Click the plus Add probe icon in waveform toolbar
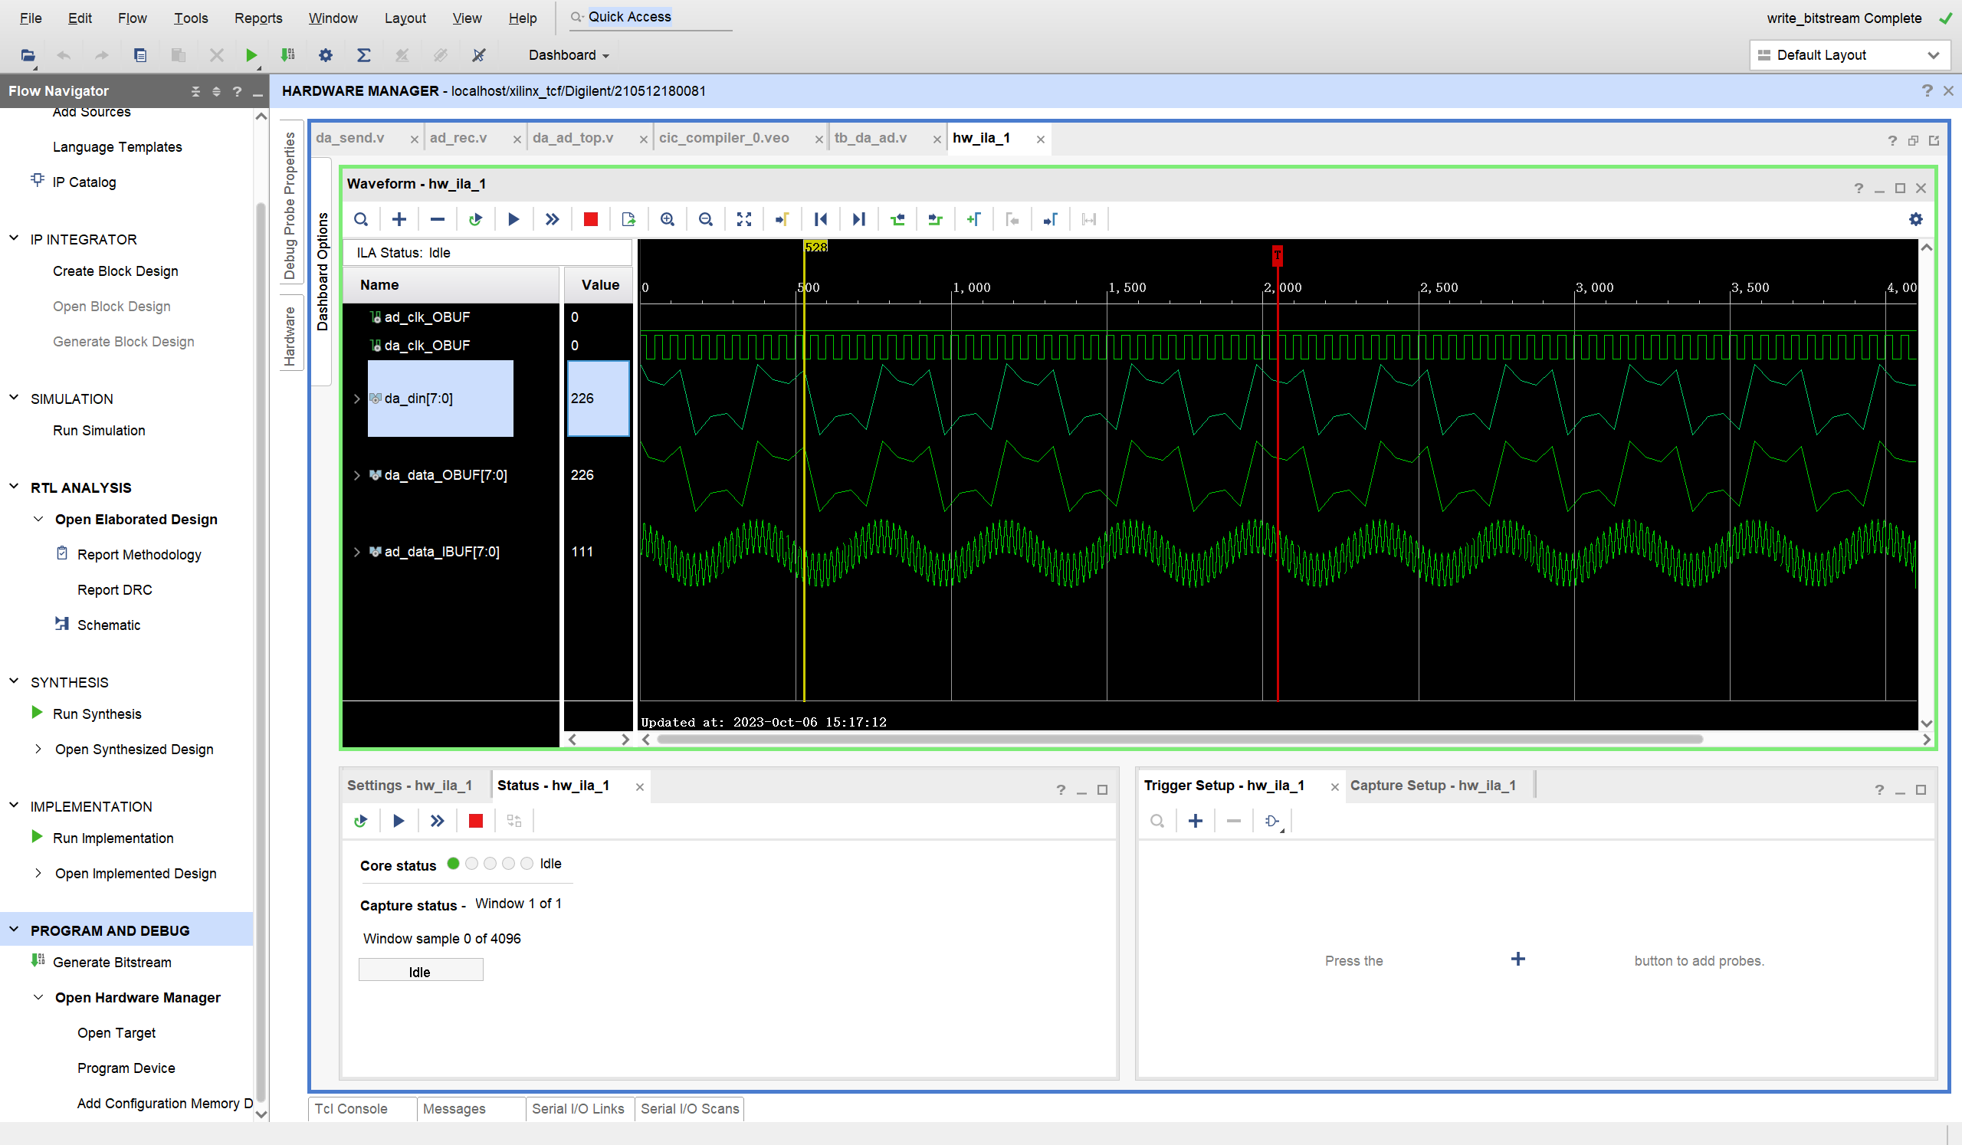This screenshot has width=1962, height=1145. point(399,219)
